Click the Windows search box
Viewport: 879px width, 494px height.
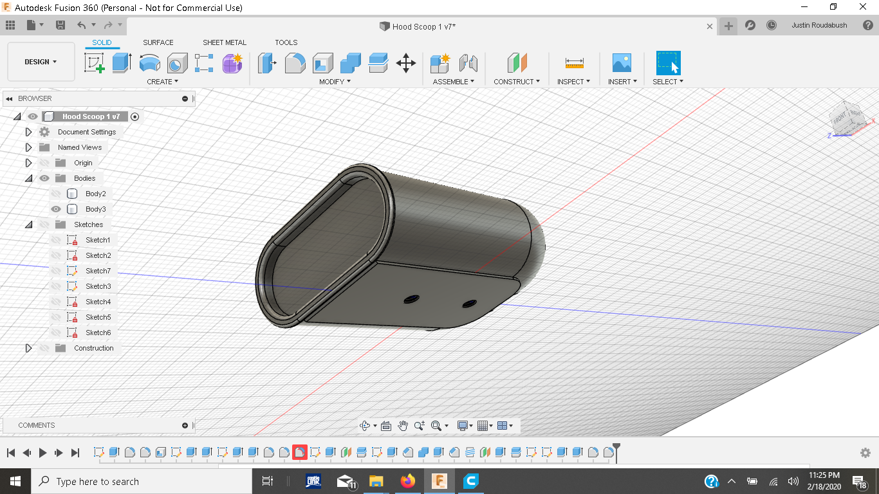[x=141, y=481]
